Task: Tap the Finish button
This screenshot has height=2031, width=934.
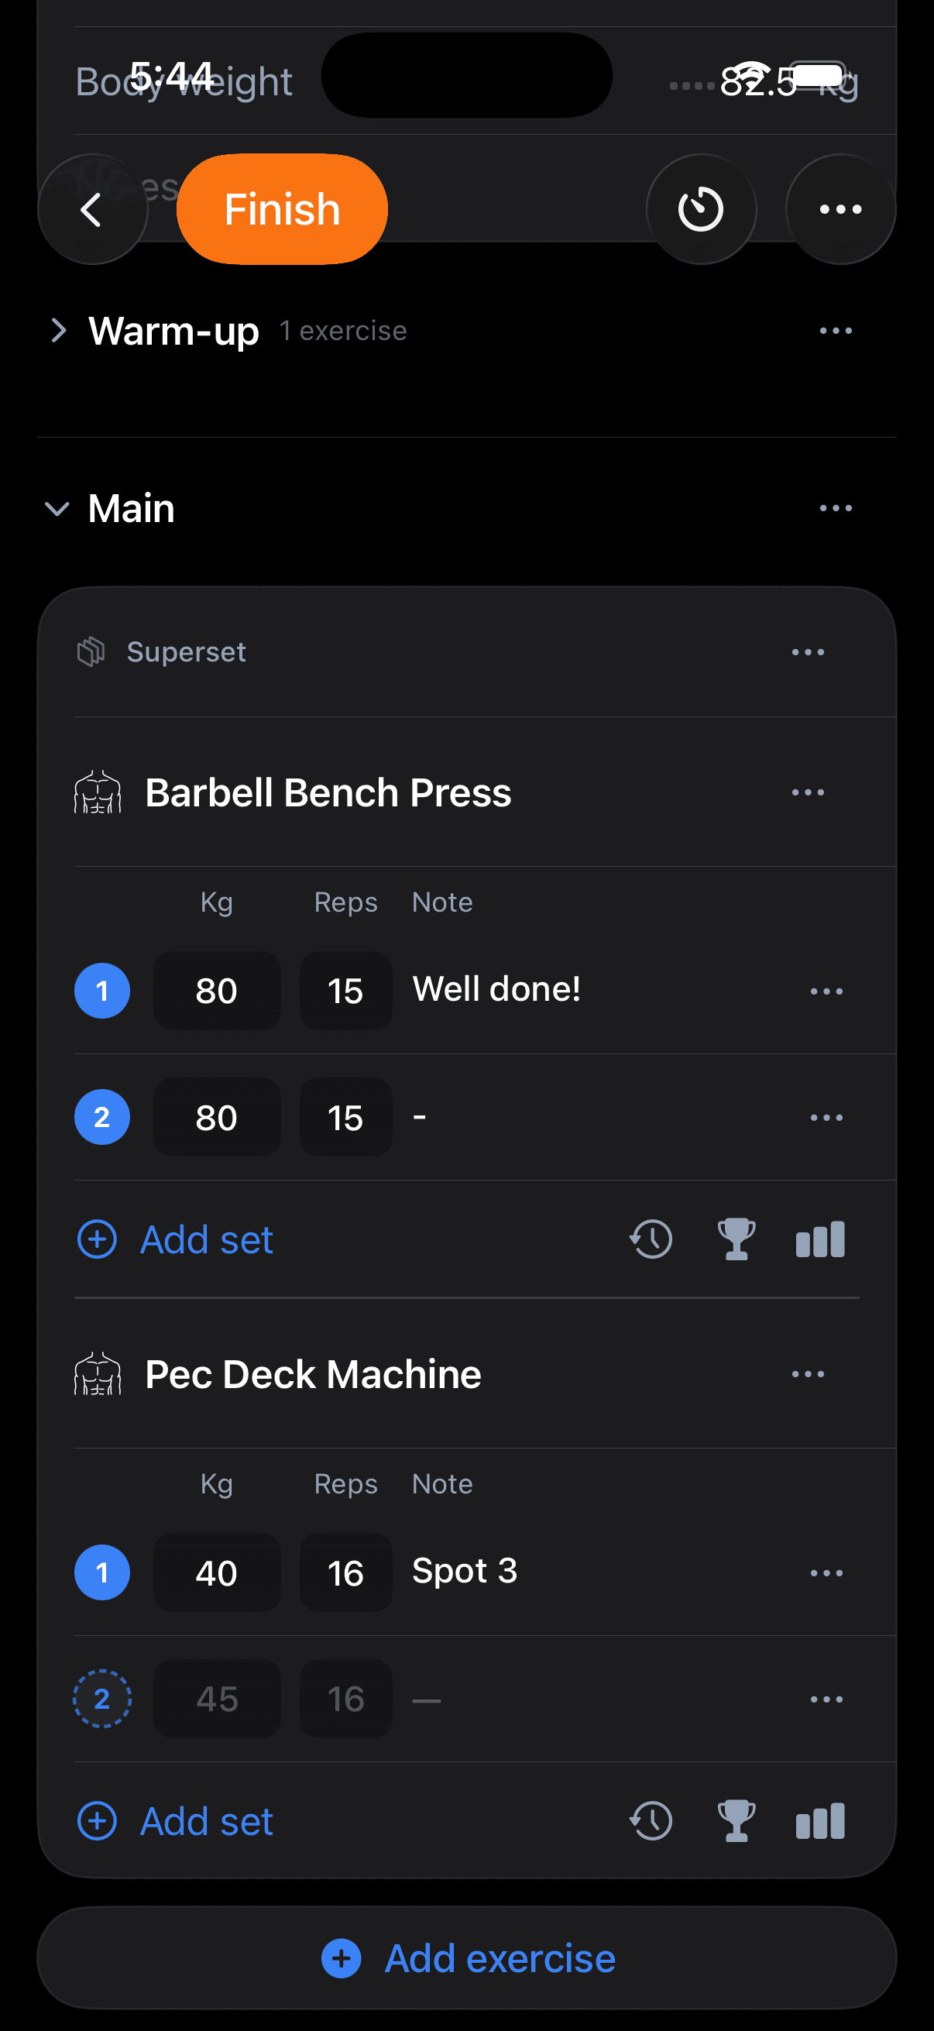Action: click(281, 209)
